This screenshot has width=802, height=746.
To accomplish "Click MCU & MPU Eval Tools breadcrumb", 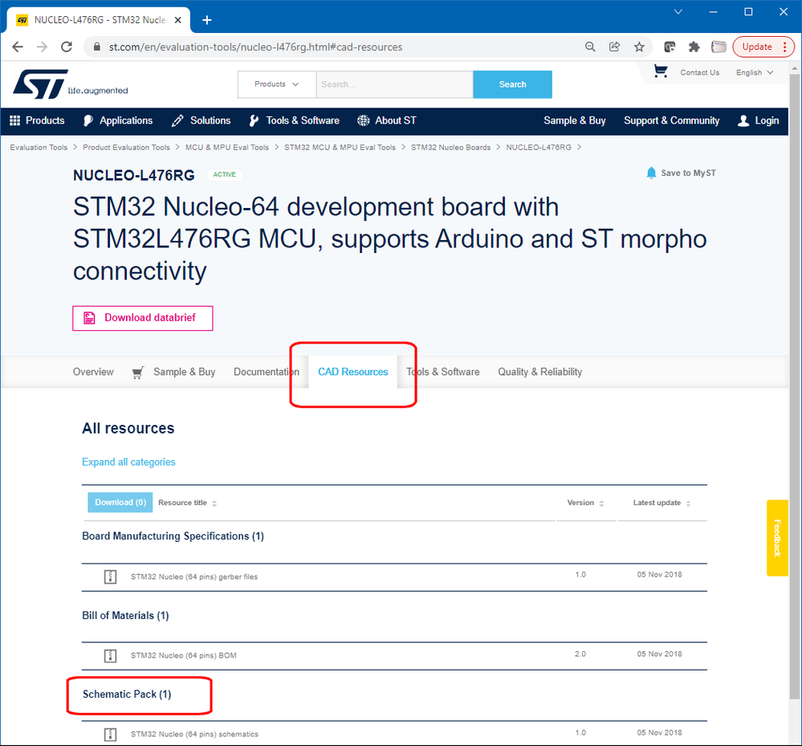I will tap(227, 148).
